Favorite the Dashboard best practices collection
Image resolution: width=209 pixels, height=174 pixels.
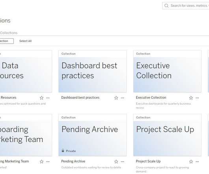coord(116,98)
